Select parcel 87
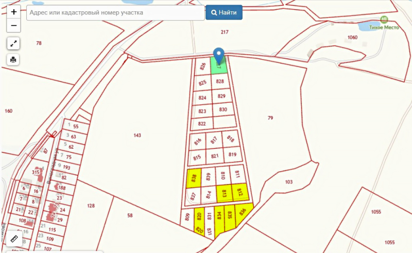The width and height of the screenshot is (412, 253). (46, 151)
